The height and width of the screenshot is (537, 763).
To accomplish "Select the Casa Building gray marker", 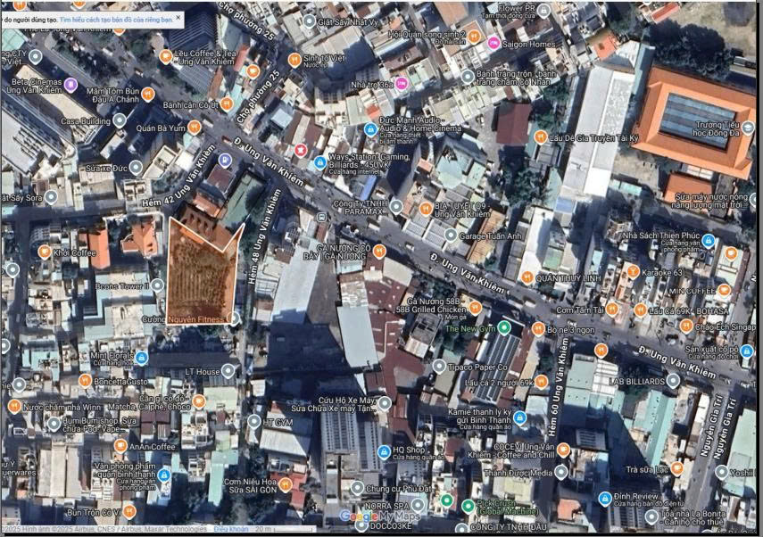I will tap(120, 120).
